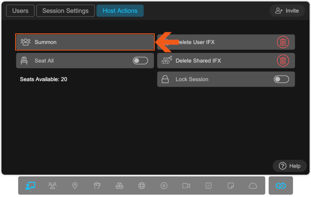
Task: Click the play button icon in bottom toolbar
Action: [164, 186]
